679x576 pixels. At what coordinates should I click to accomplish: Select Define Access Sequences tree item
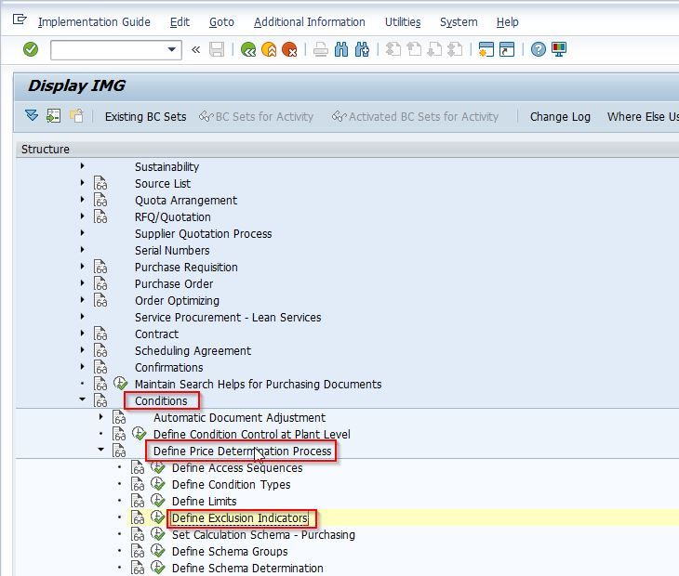click(x=237, y=468)
